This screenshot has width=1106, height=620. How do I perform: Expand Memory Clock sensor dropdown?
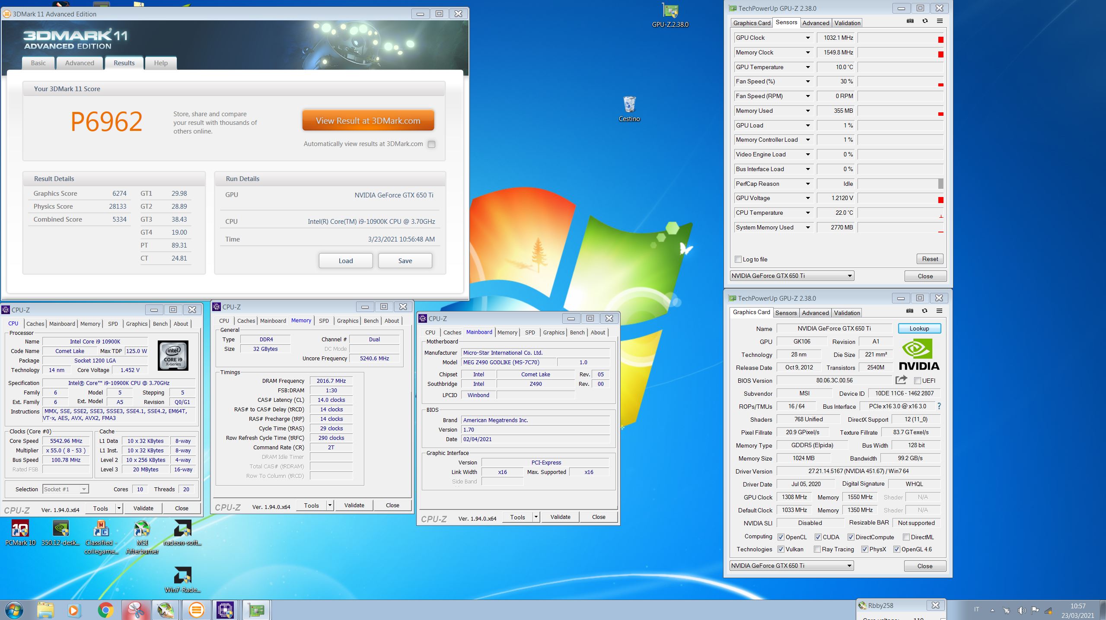808,53
